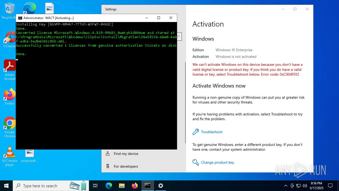339x191 pixels.
Task: Open the image file icon beside the Edge shortcut
Action: pyautogui.click(x=50, y=8)
